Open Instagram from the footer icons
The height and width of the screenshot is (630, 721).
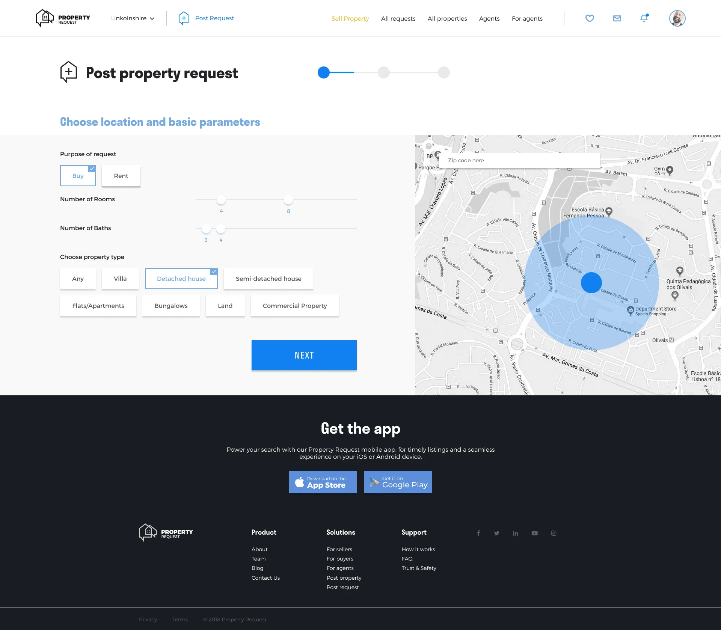pyautogui.click(x=554, y=533)
